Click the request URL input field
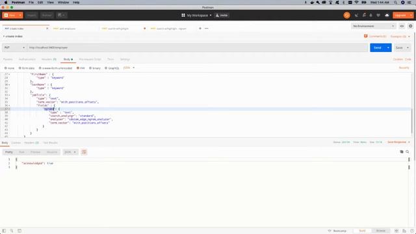 [x=198, y=47]
